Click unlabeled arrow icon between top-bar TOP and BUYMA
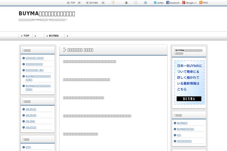This screenshot has width=227, height=151. tap(79, 3)
